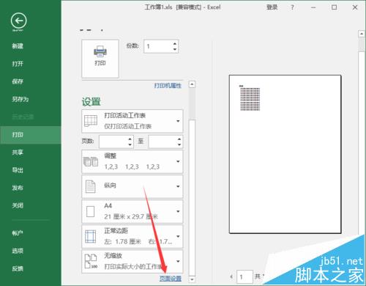The width and height of the screenshot is (366, 286).
Task: Open the 发布 sidebar item
Action: [x=18, y=188]
